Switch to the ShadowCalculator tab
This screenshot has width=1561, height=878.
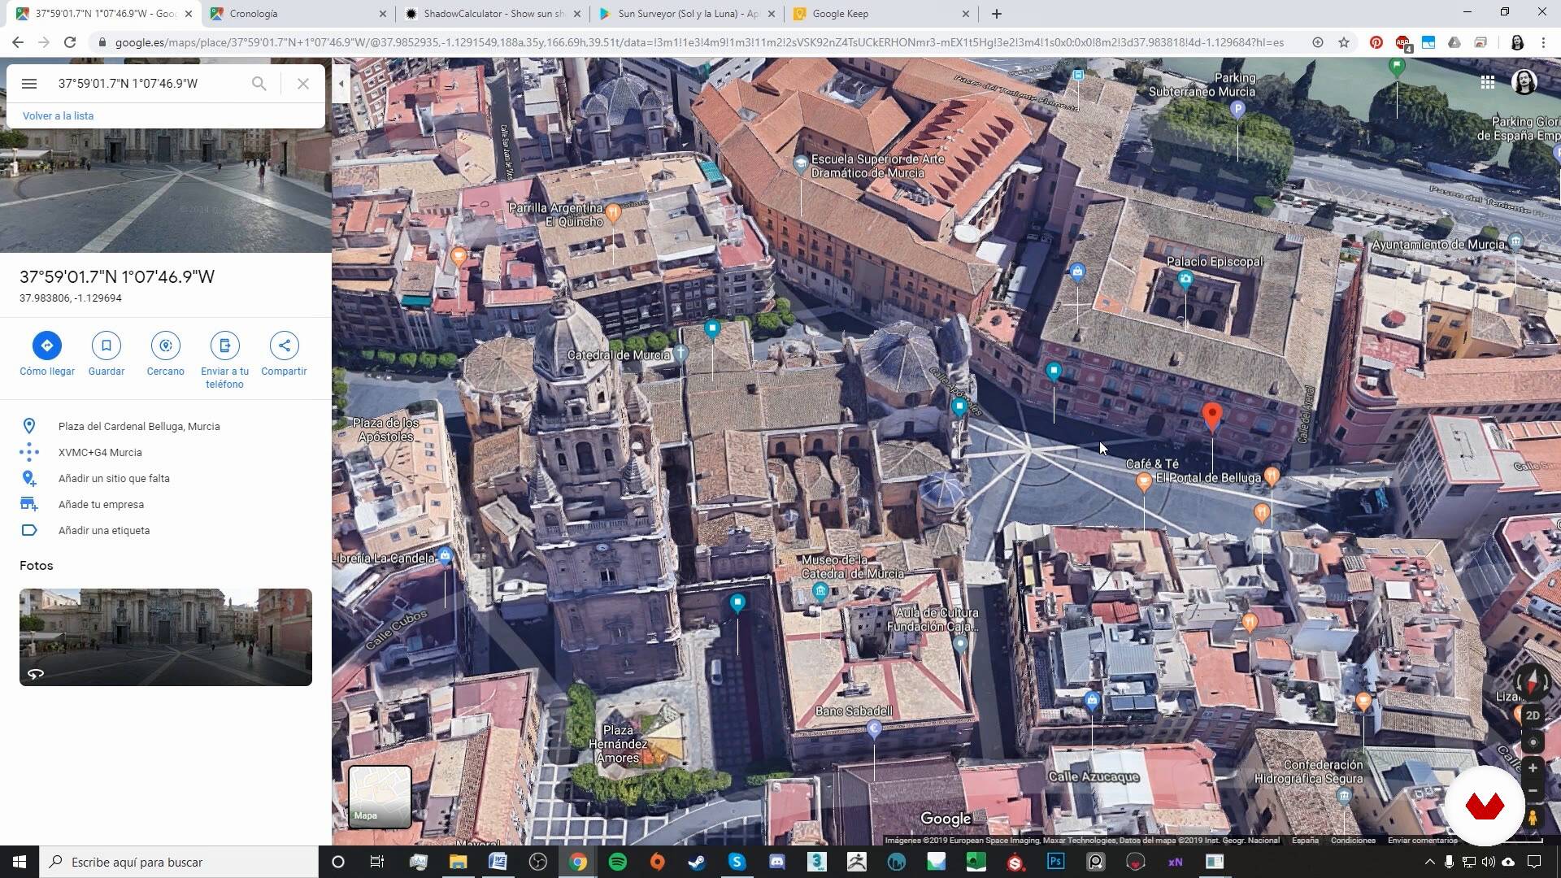point(492,14)
